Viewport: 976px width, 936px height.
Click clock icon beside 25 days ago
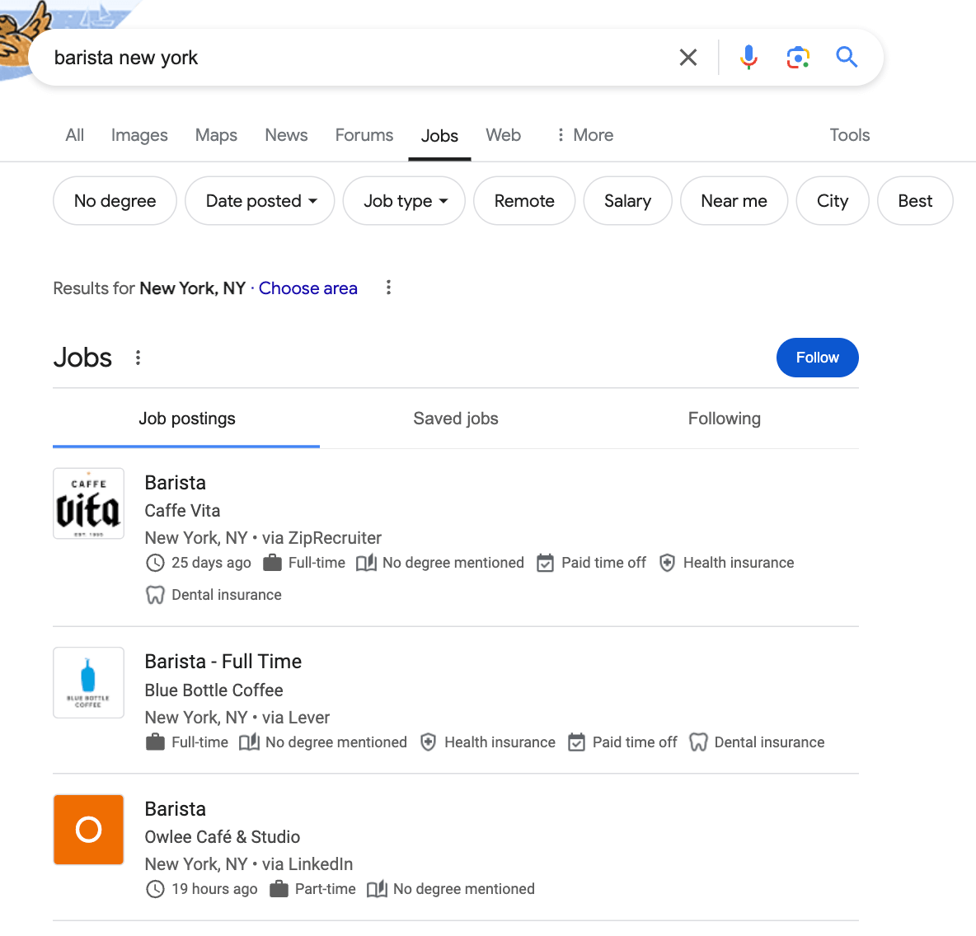click(x=155, y=564)
